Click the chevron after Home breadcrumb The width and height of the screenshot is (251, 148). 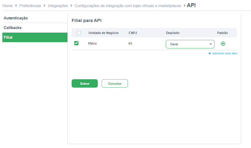coord(16,5)
